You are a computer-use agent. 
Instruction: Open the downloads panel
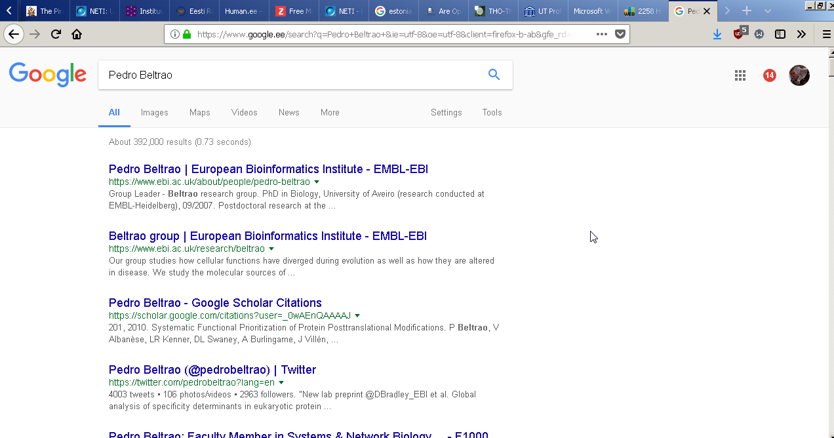tap(717, 35)
